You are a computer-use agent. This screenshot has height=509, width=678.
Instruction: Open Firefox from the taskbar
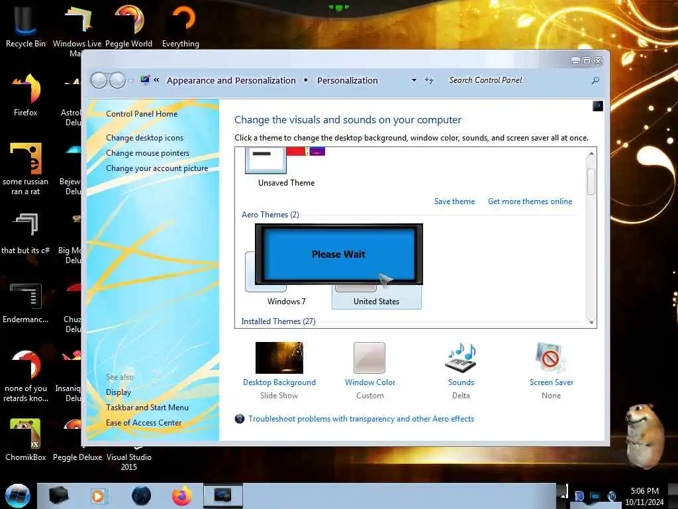click(x=182, y=496)
